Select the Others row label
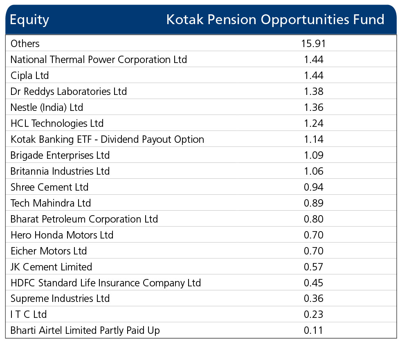Image resolution: width=400 pixels, height=342 pixels. 25,43
